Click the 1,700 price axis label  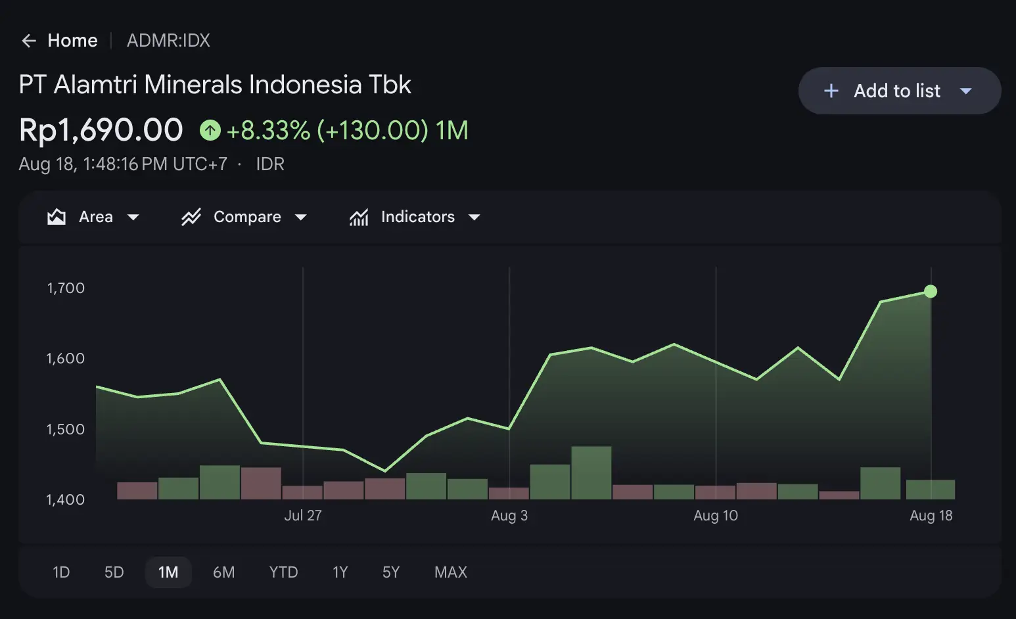point(66,288)
